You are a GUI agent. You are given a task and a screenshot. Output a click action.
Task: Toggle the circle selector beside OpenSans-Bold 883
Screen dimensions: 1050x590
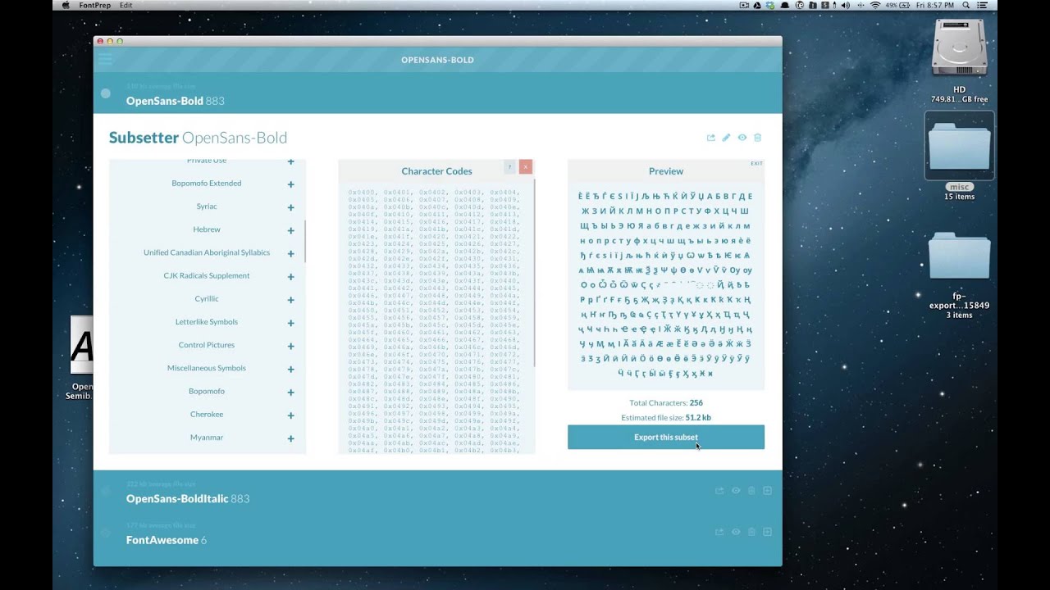tap(106, 93)
